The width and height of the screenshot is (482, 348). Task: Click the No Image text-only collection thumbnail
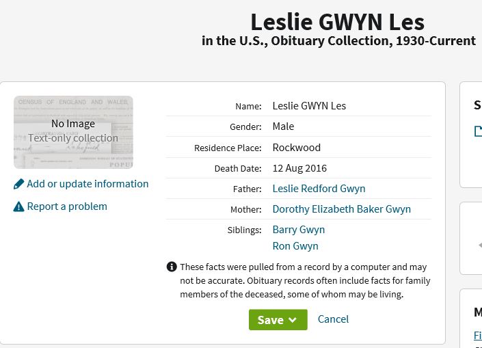tap(73, 132)
